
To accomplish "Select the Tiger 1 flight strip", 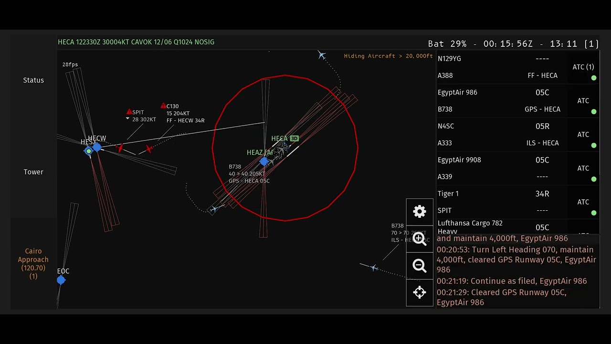I will tap(518, 202).
